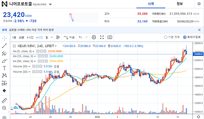Open the candlestick chart style selector
204x119 pixels.
(58, 37)
